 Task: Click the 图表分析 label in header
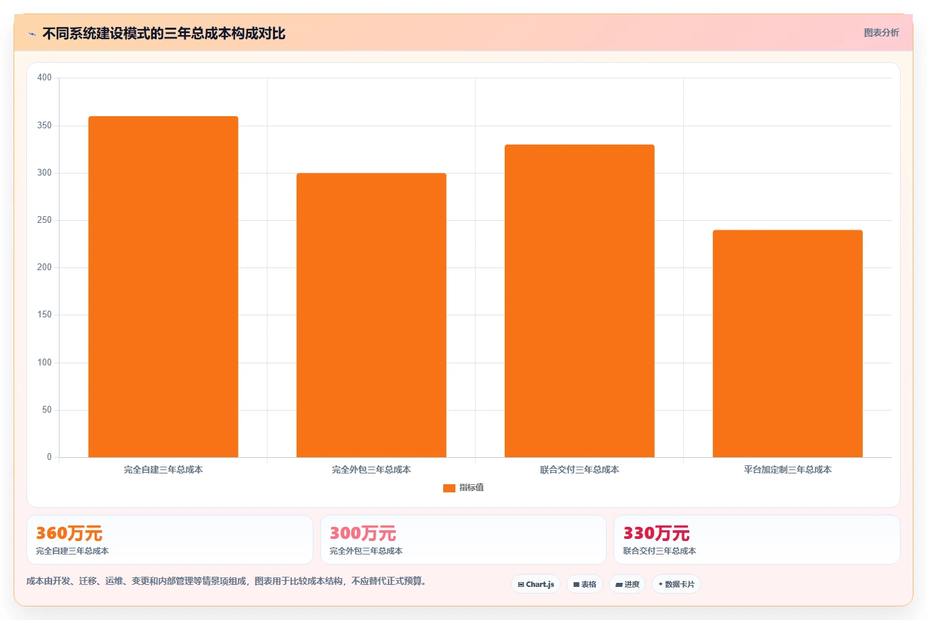tap(881, 32)
